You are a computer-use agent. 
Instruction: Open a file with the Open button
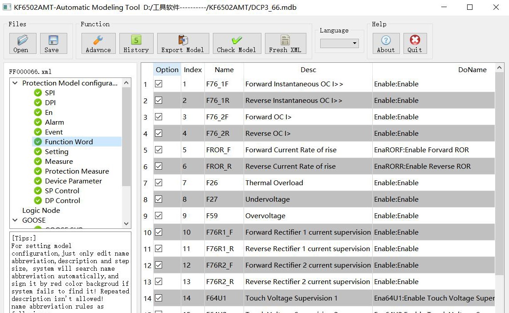[23, 43]
